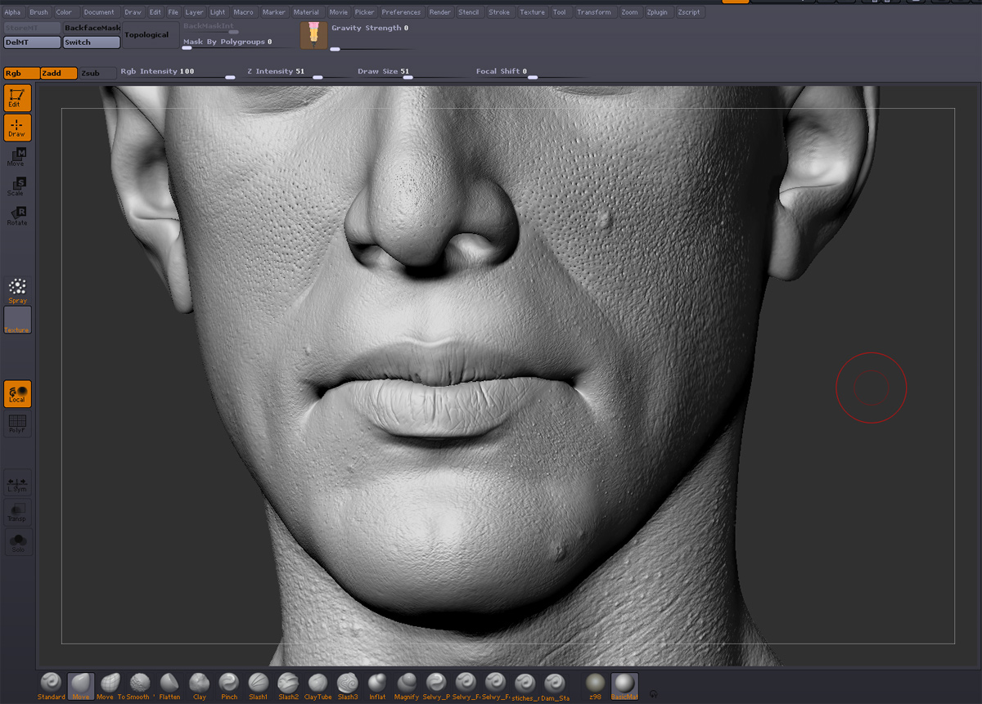Toggle Edit mode

17,98
